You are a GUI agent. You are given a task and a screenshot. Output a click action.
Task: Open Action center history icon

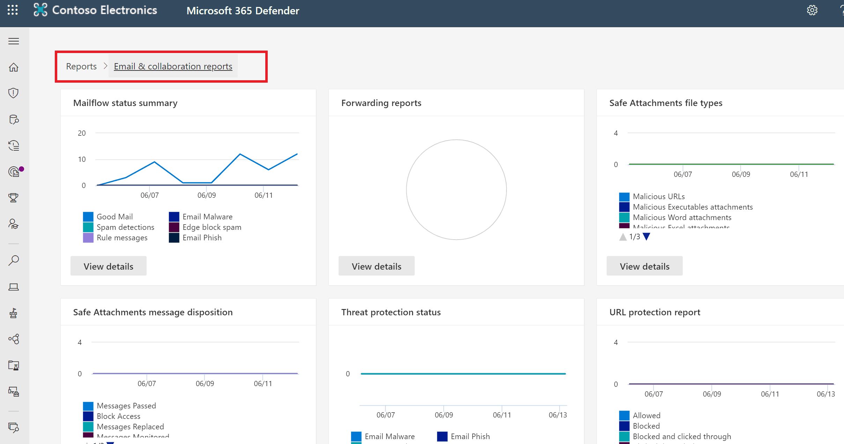coord(14,145)
